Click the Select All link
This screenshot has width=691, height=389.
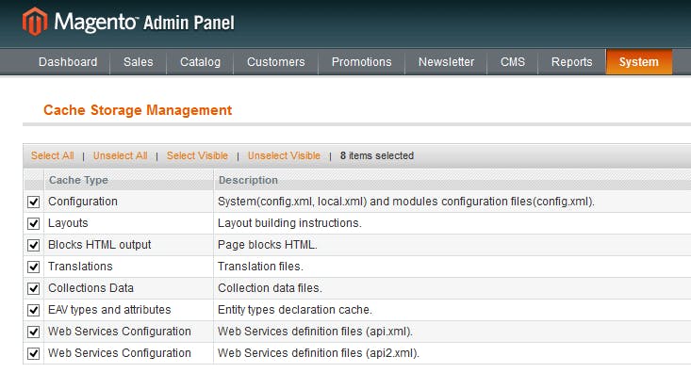coord(53,155)
